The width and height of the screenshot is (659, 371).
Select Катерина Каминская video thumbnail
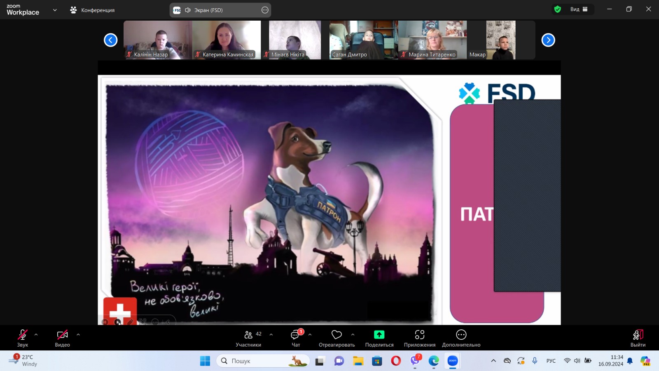(227, 40)
